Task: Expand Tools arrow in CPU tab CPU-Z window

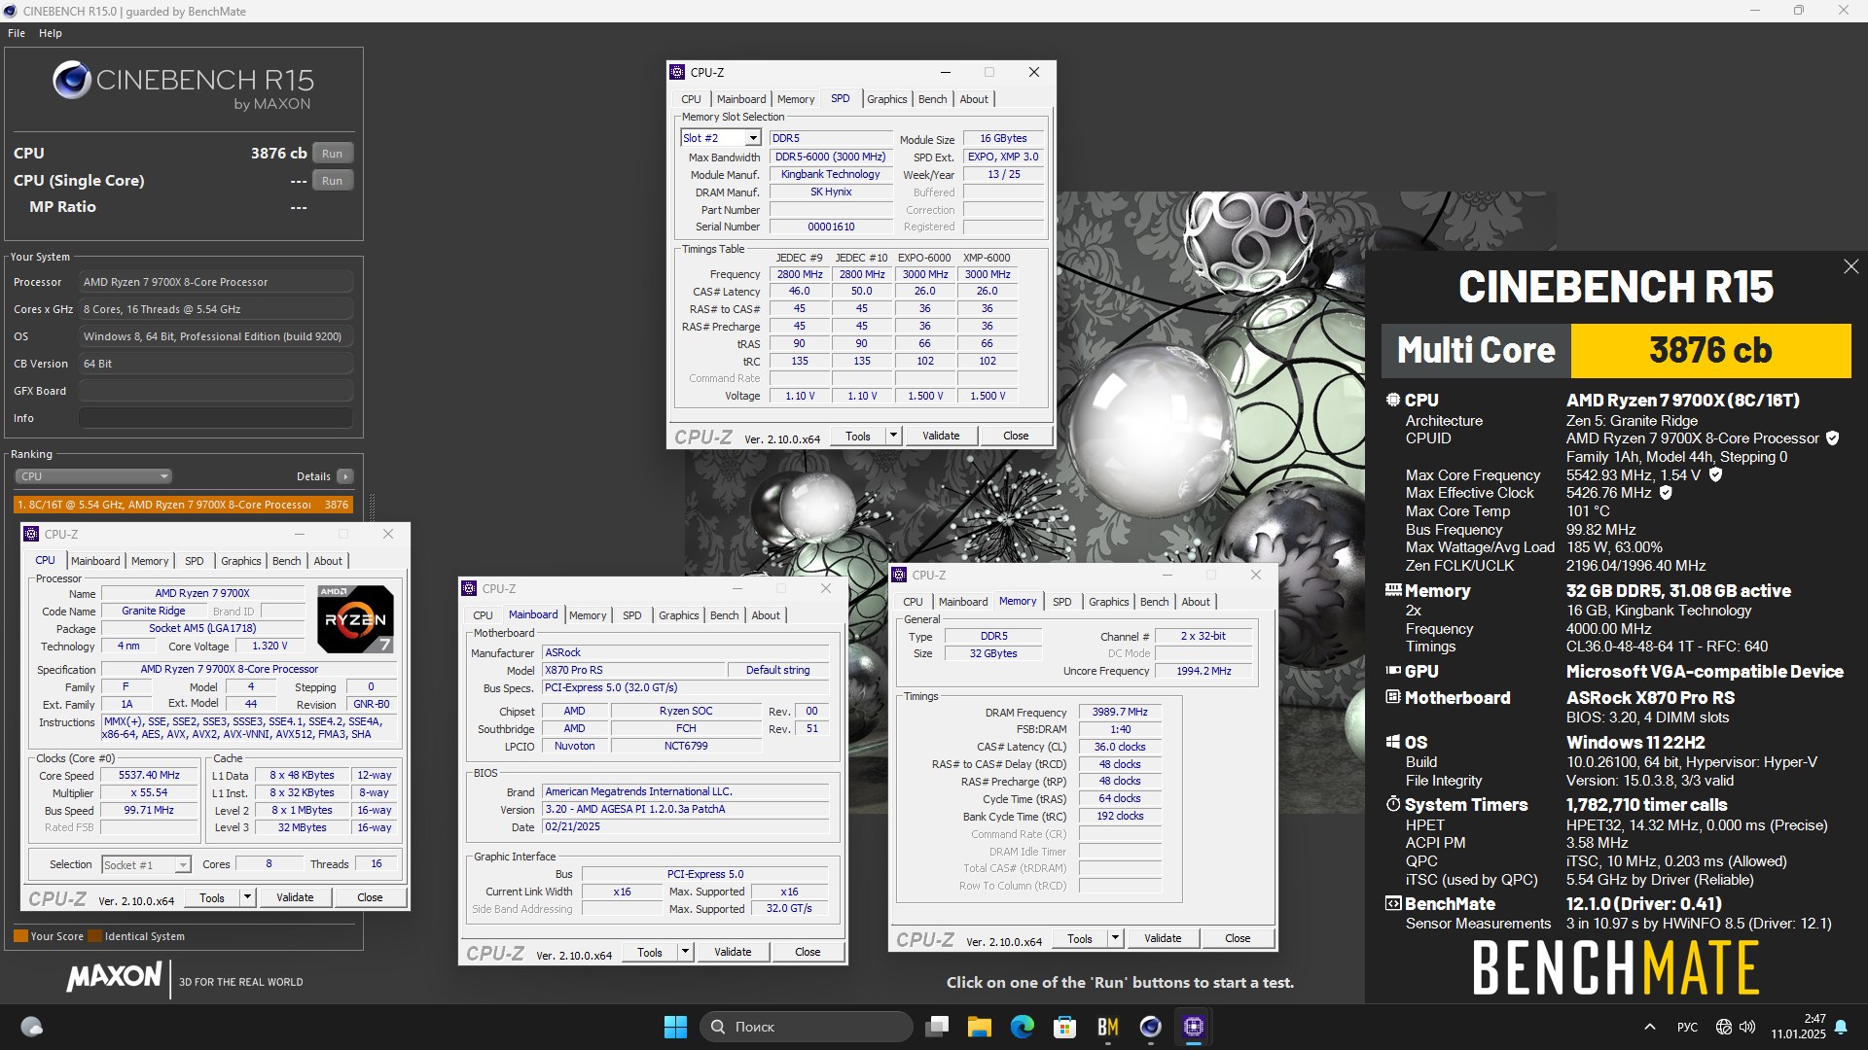Action: tap(247, 897)
